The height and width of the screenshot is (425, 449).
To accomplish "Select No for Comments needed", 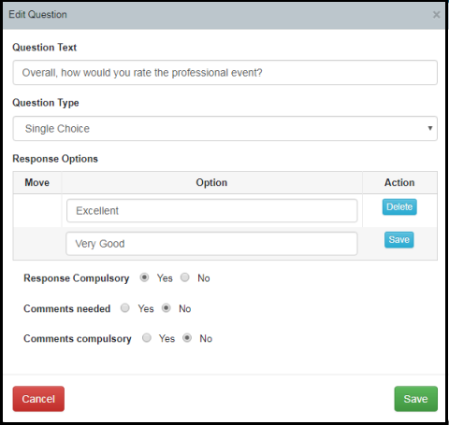I will 167,308.
